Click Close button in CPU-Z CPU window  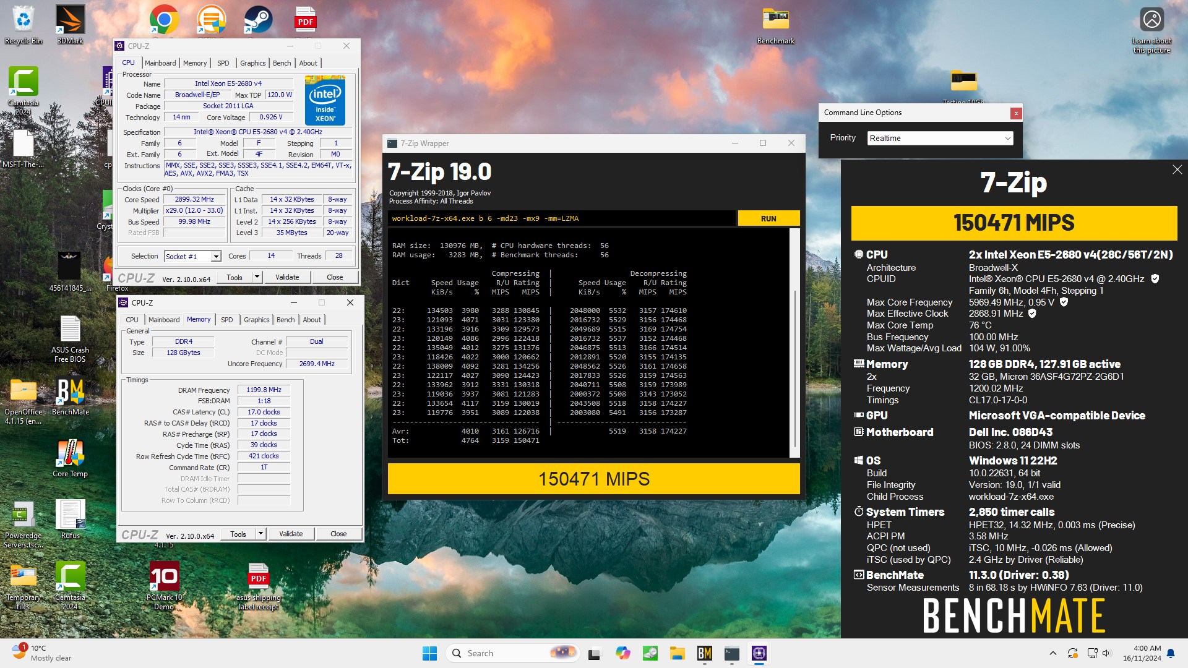pos(335,277)
